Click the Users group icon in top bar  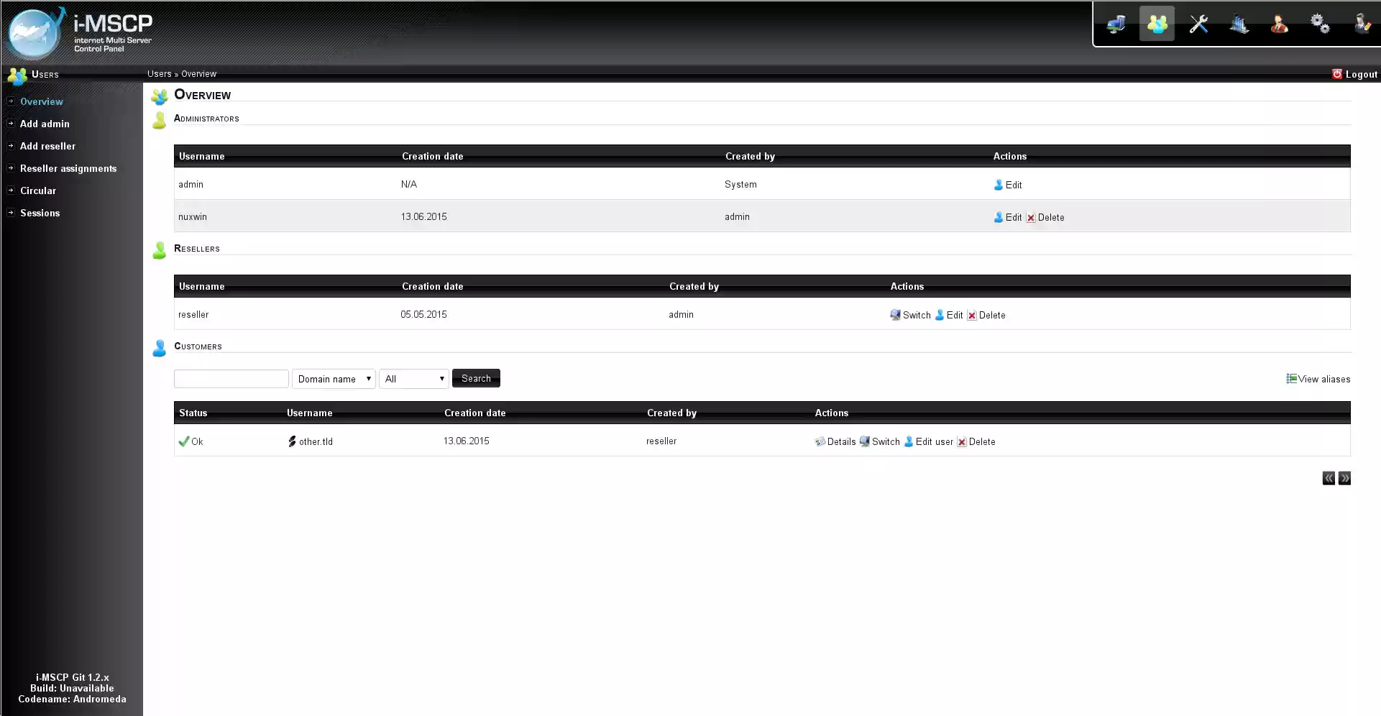(x=1157, y=24)
